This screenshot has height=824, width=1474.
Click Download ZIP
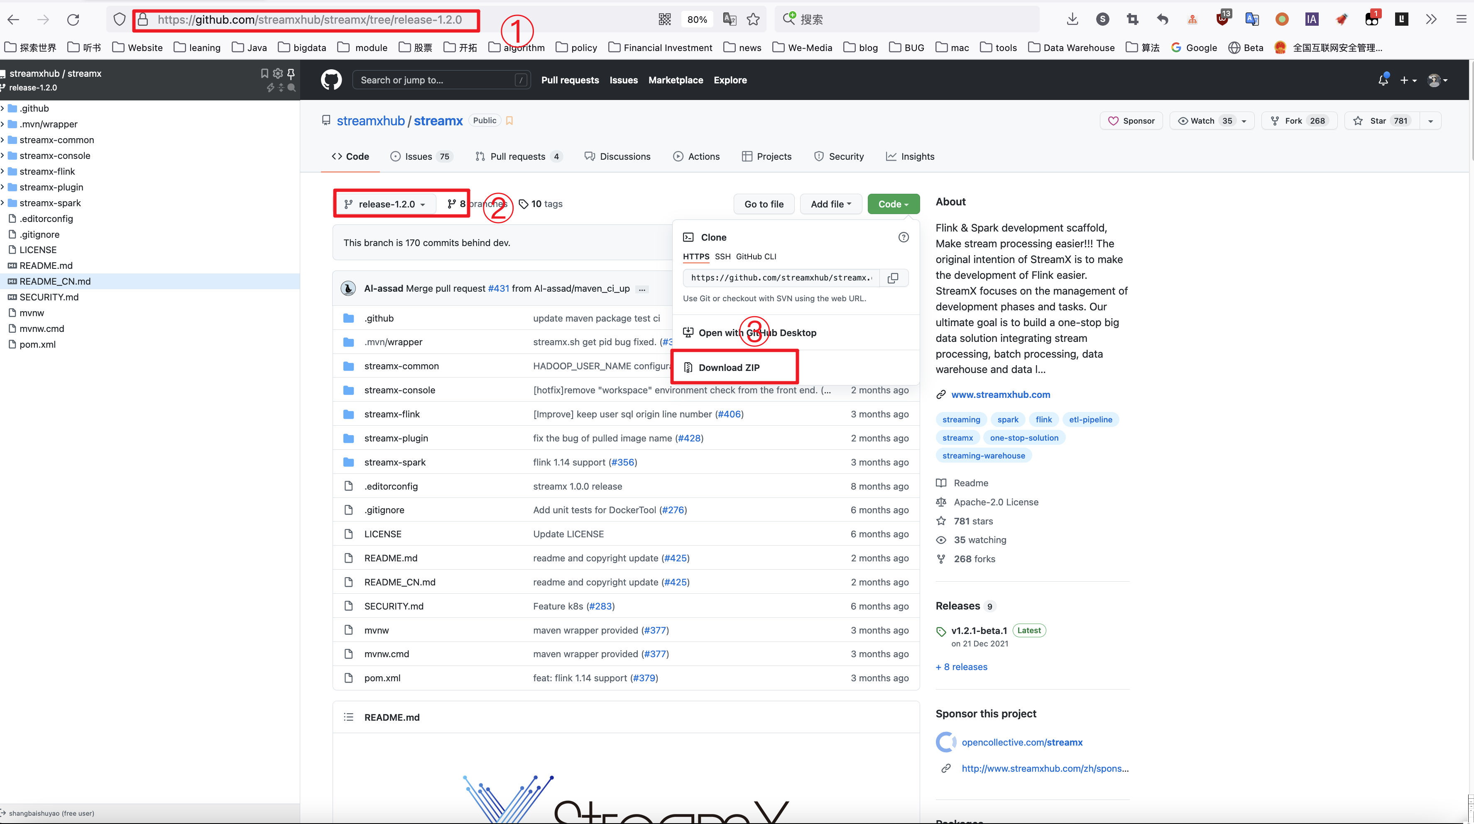click(x=729, y=368)
